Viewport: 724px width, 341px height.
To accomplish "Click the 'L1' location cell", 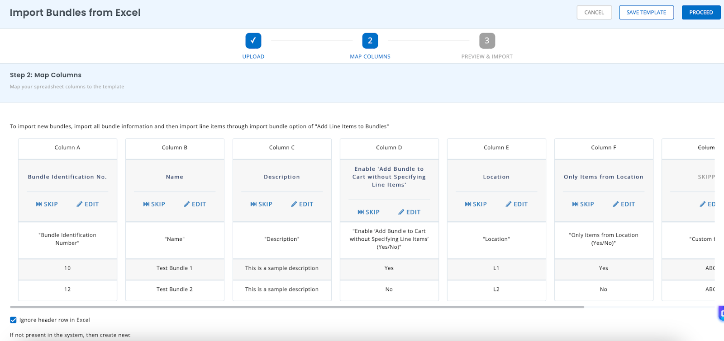I will click(x=496, y=268).
